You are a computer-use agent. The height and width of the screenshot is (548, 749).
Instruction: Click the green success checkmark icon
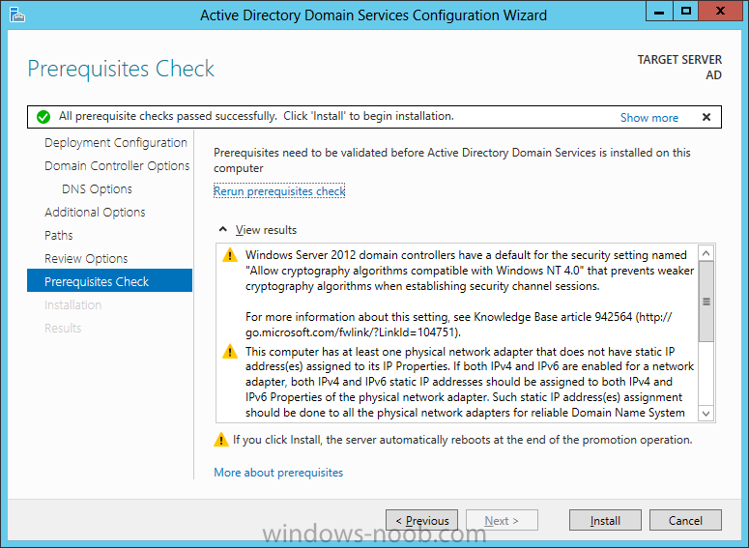[43, 117]
